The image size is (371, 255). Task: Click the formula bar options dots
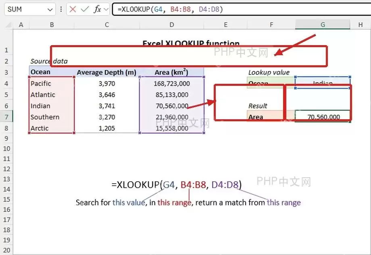pyautogui.click(x=61, y=9)
